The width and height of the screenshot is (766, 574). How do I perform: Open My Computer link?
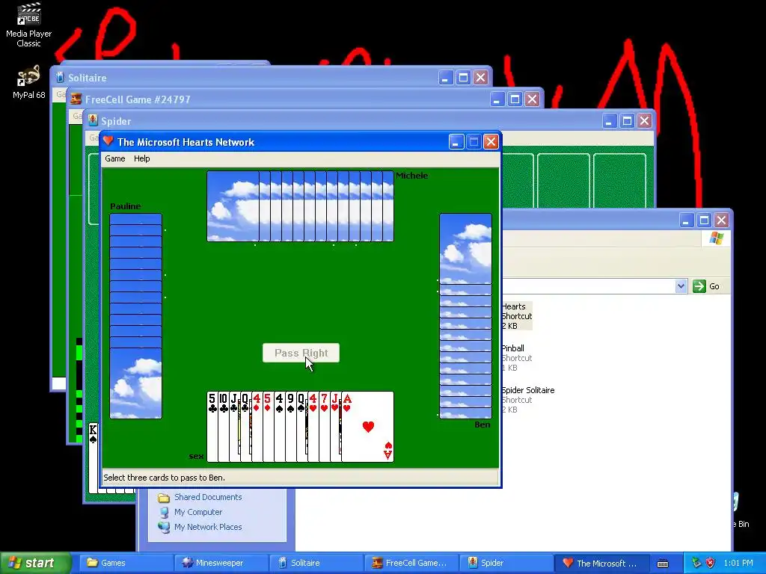(x=198, y=512)
